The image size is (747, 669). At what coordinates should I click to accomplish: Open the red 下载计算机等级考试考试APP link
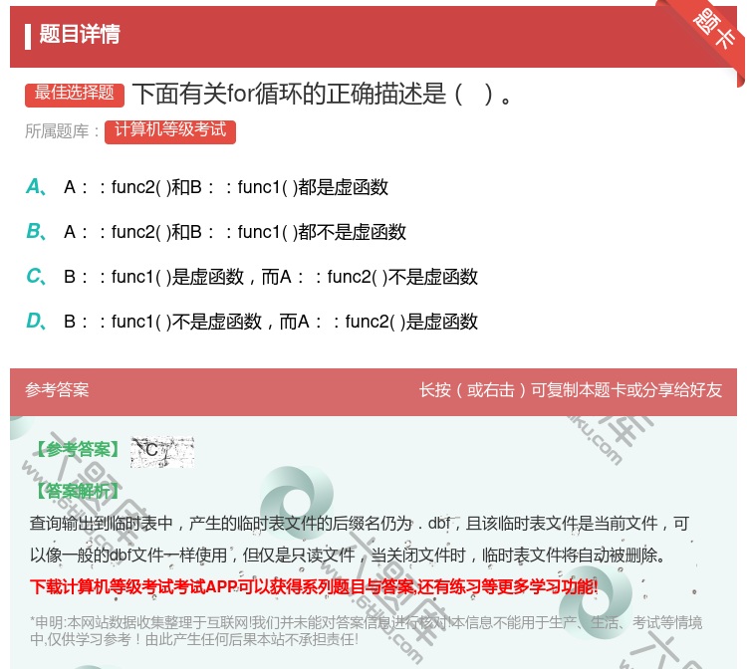314,586
